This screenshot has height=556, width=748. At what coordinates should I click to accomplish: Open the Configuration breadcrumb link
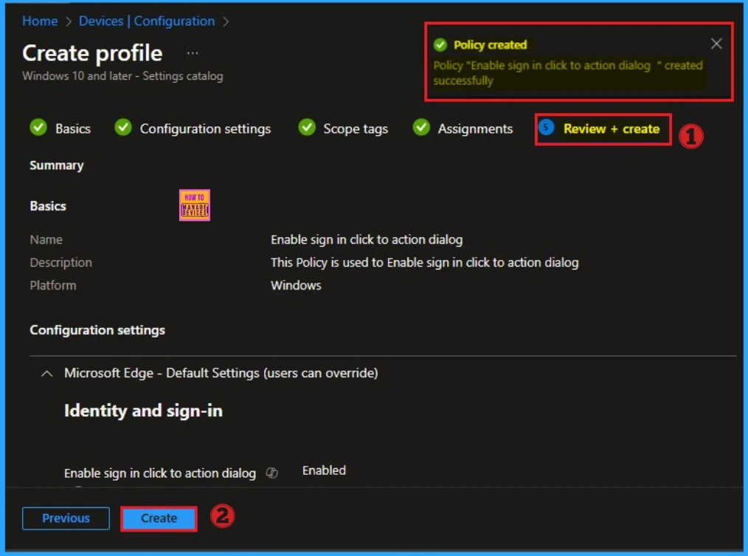pos(174,21)
